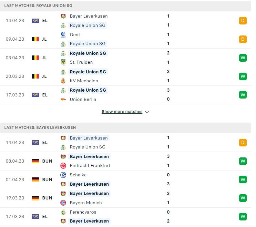Click the win badge for Union Berlin match
Screen dimensions: 256x227
coord(243,95)
